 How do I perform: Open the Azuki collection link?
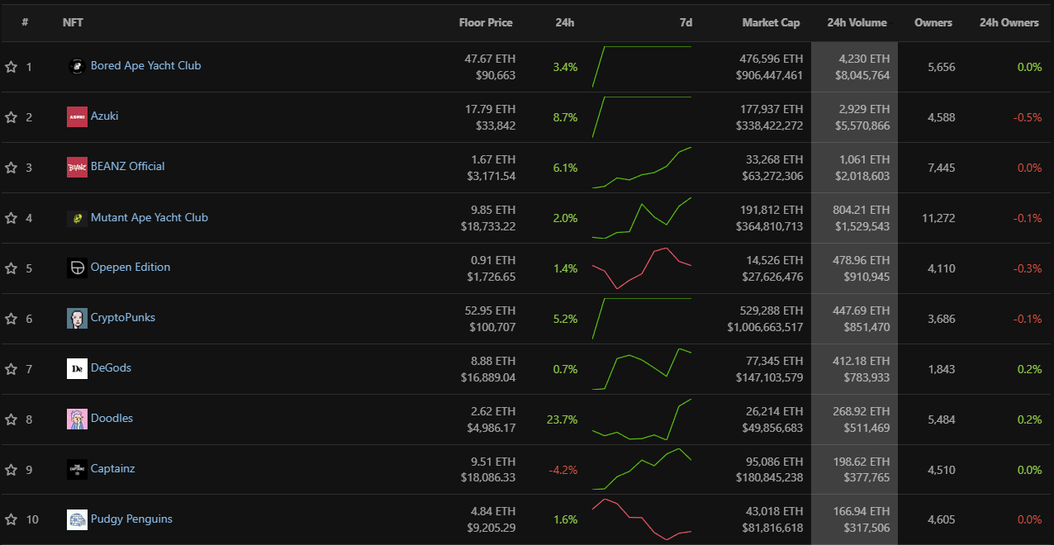point(105,116)
